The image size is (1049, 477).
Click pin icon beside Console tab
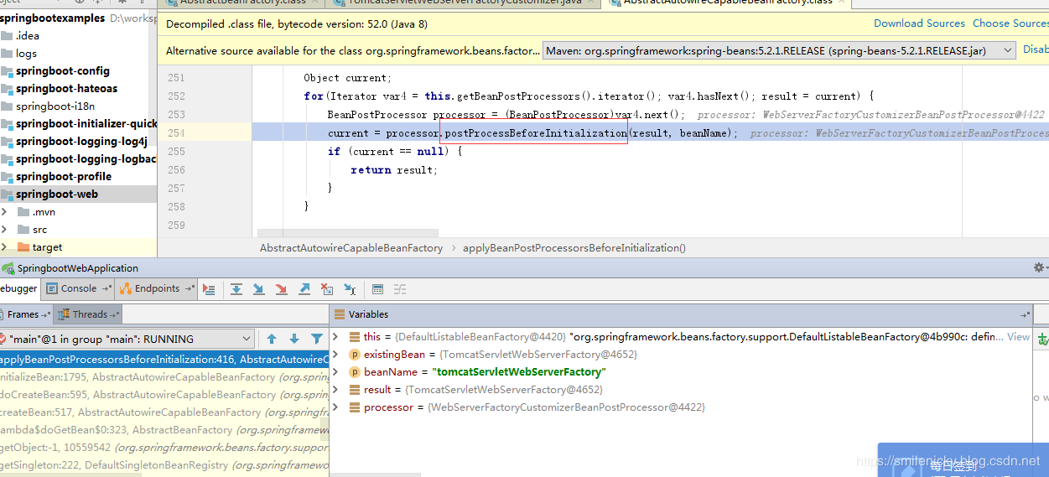pos(106,289)
